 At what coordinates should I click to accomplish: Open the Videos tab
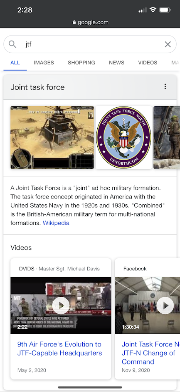[x=148, y=63]
